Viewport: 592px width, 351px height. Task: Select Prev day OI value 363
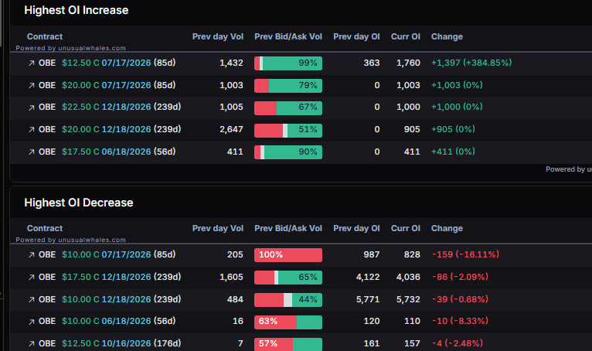click(372, 63)
